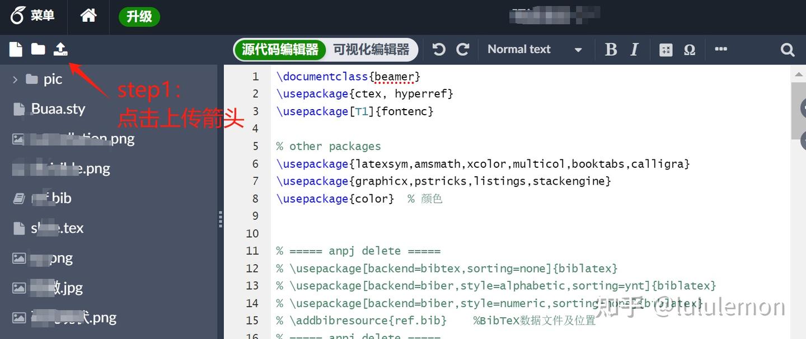806x339 pixels.
Task: Switch to 源代码编辑器 mode
Action: point(280,49)
